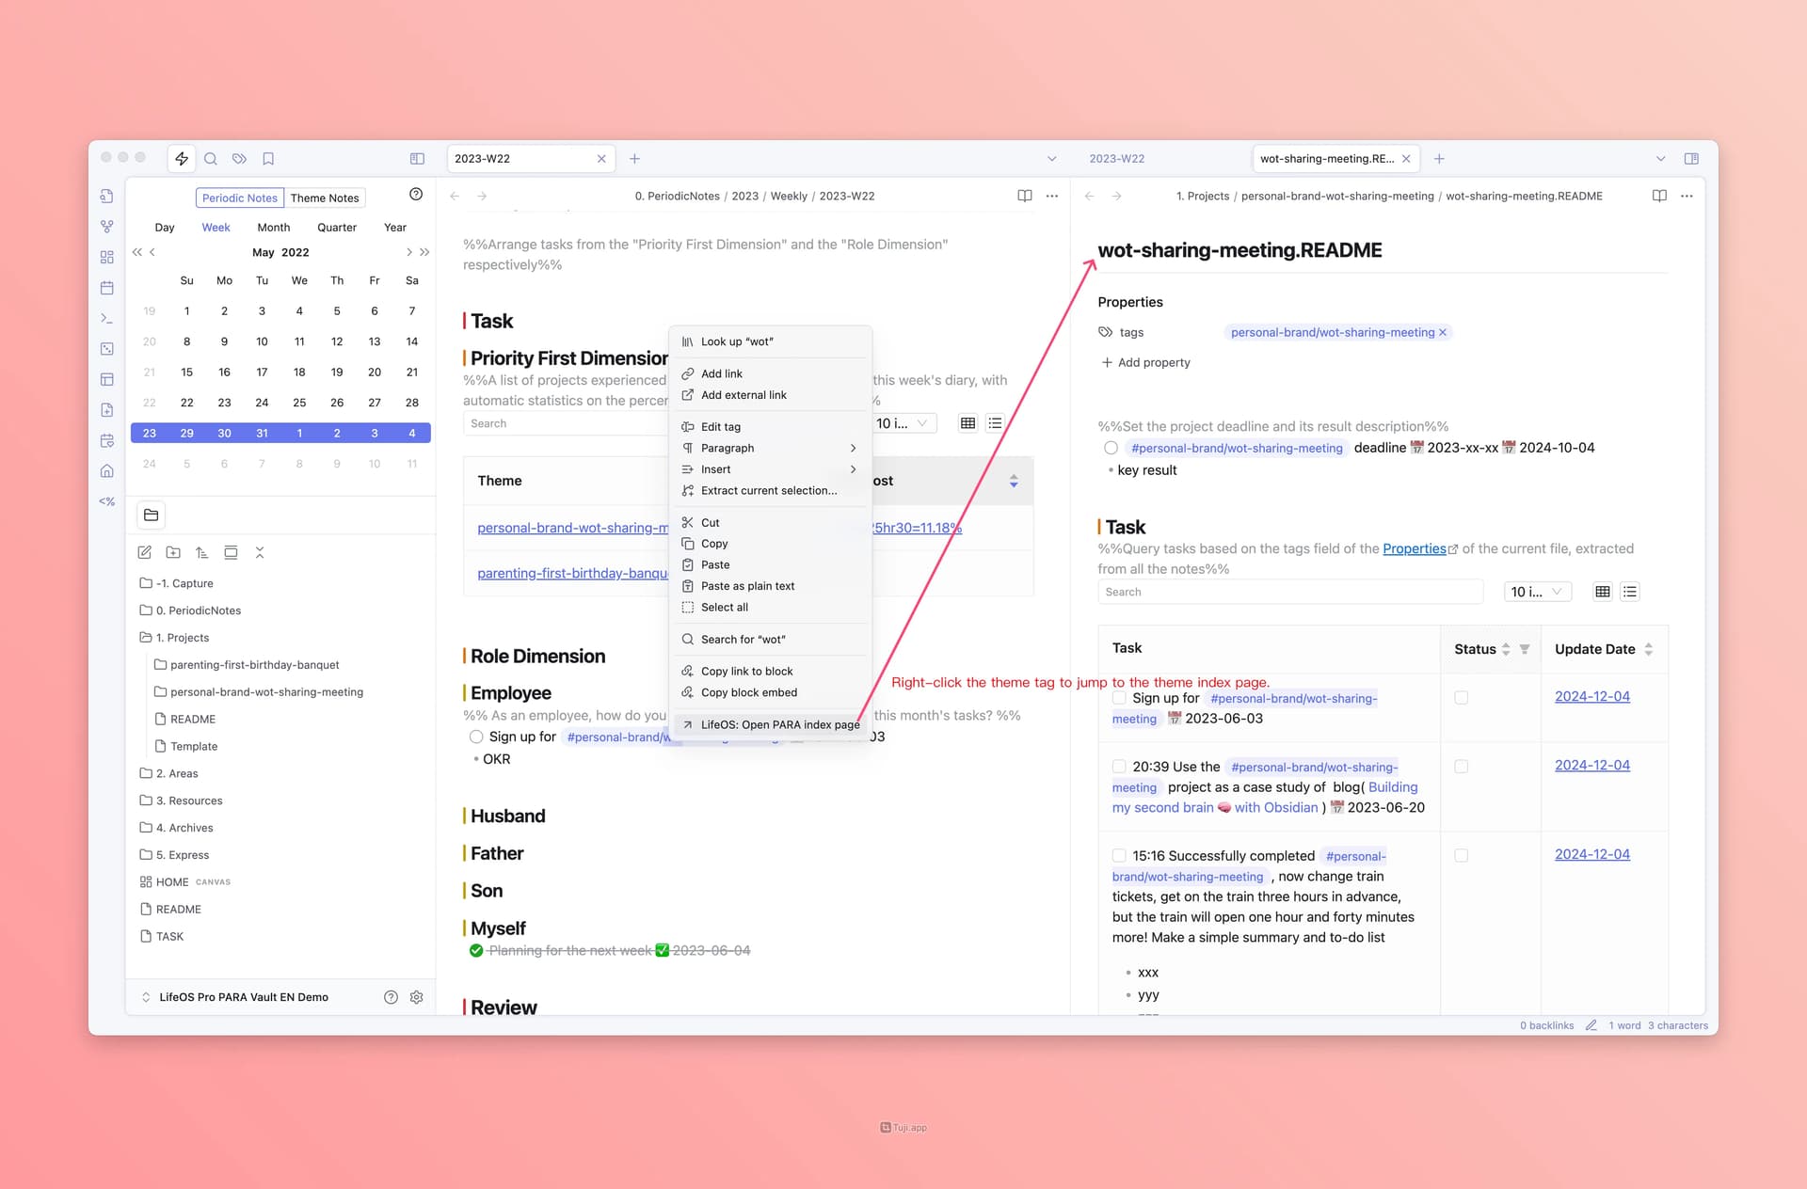Check the 'Sign up for' task checkbox
This screenshot has height=1189, width=1807.
coord(1119,698)
